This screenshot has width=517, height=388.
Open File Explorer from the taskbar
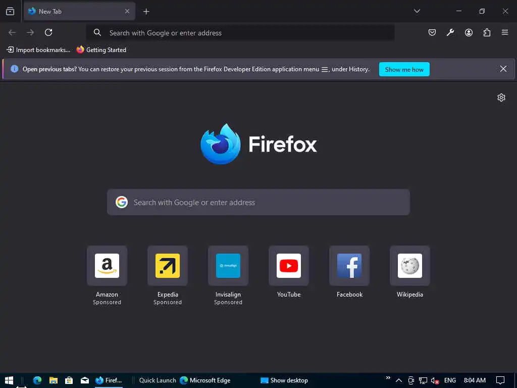[53, 380]
